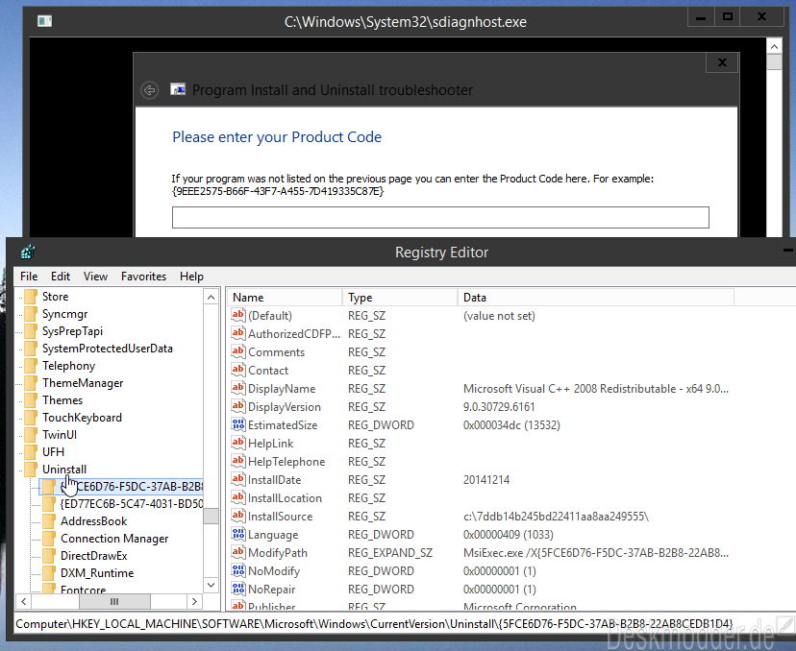The image size is (796, 651).
Task: Select the DisplayVersion value name
Action: (285, 406)
